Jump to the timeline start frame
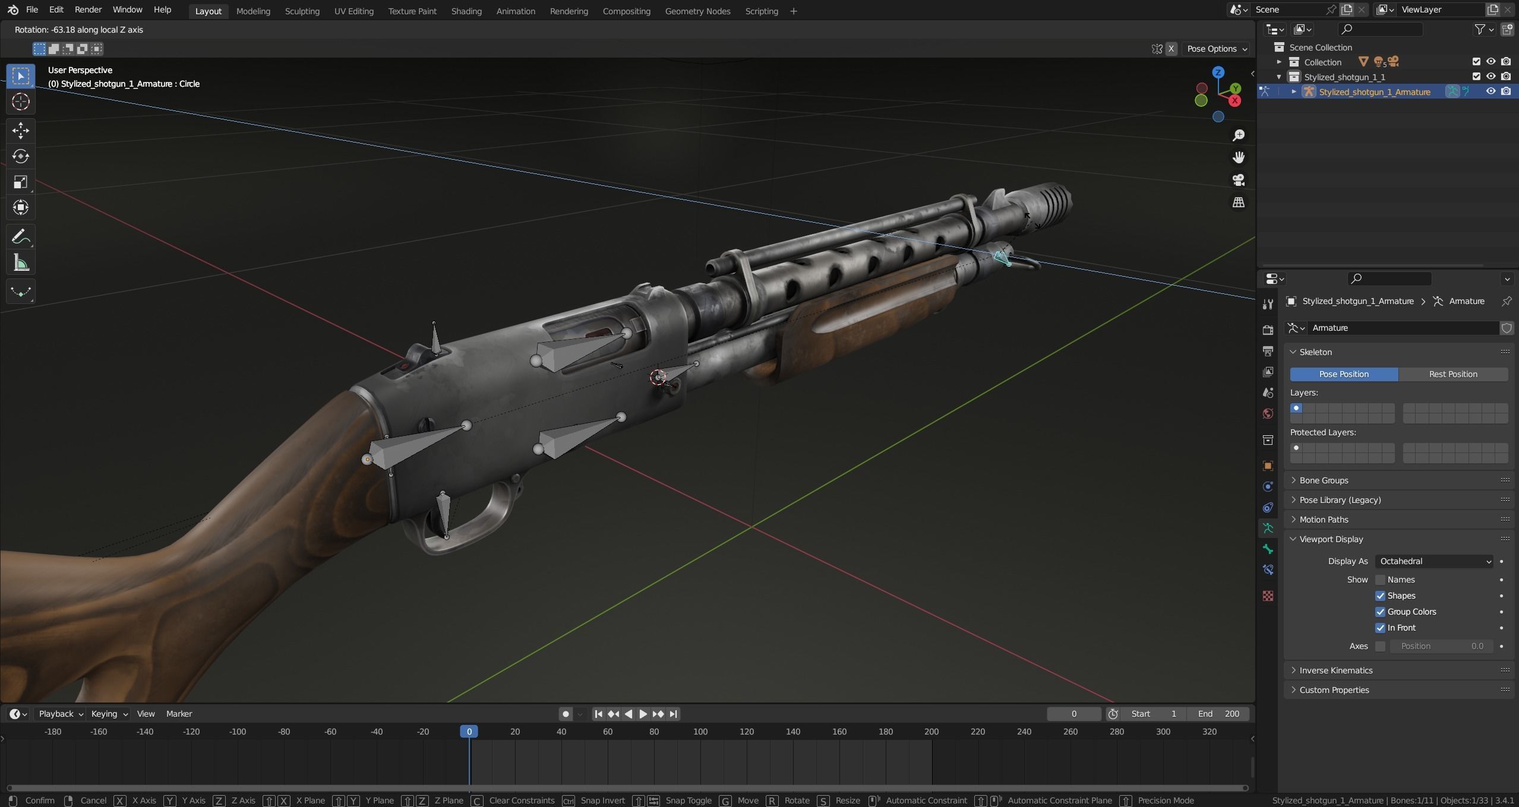The image size is (1519, 807). pos(598,714)
